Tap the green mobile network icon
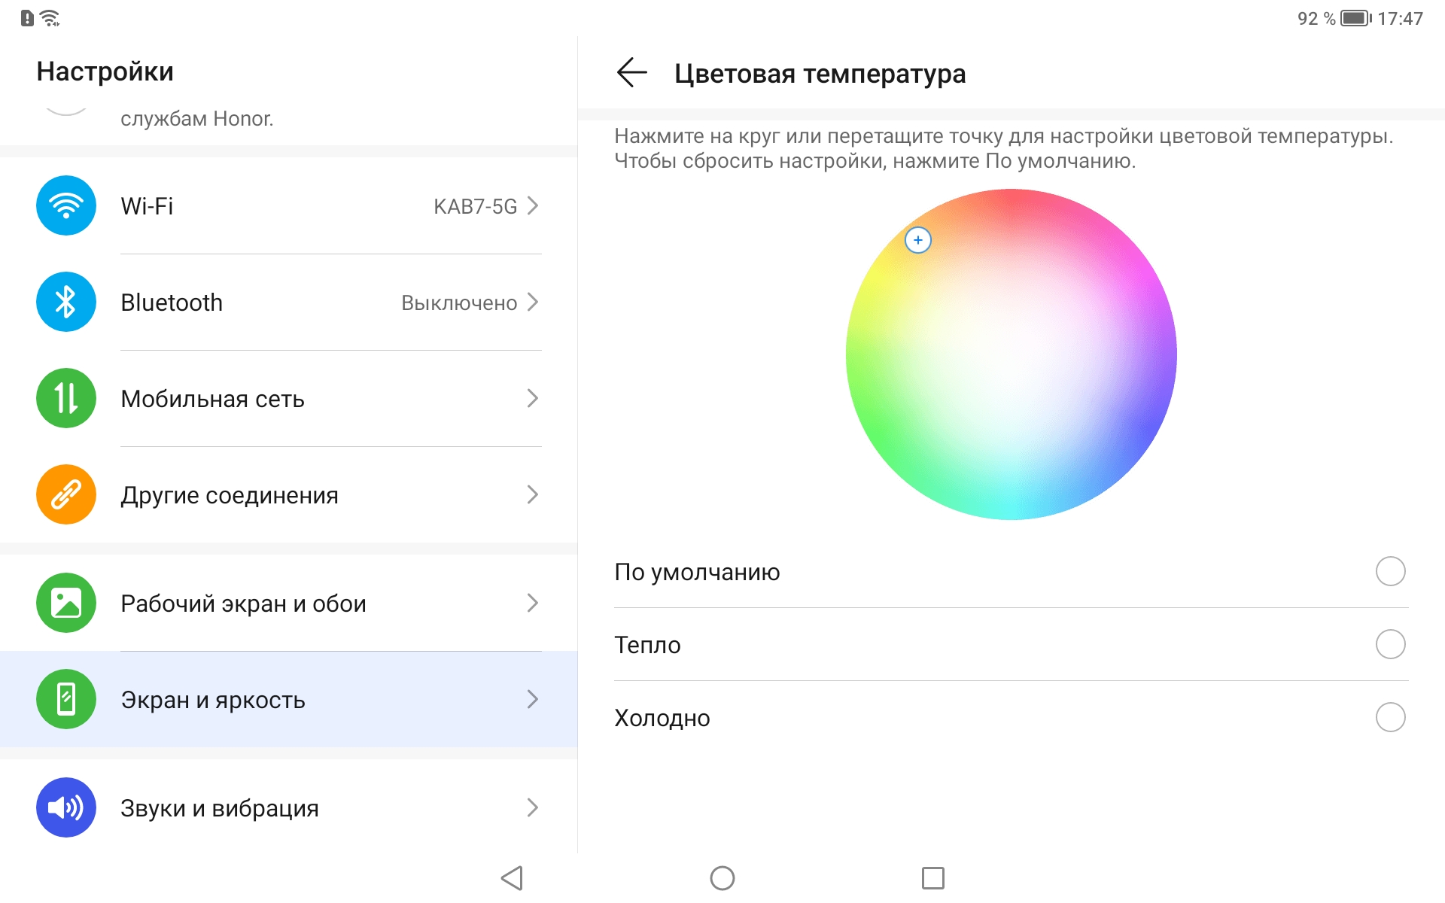This screenshot has height=903, width=1445. (66, 398)
